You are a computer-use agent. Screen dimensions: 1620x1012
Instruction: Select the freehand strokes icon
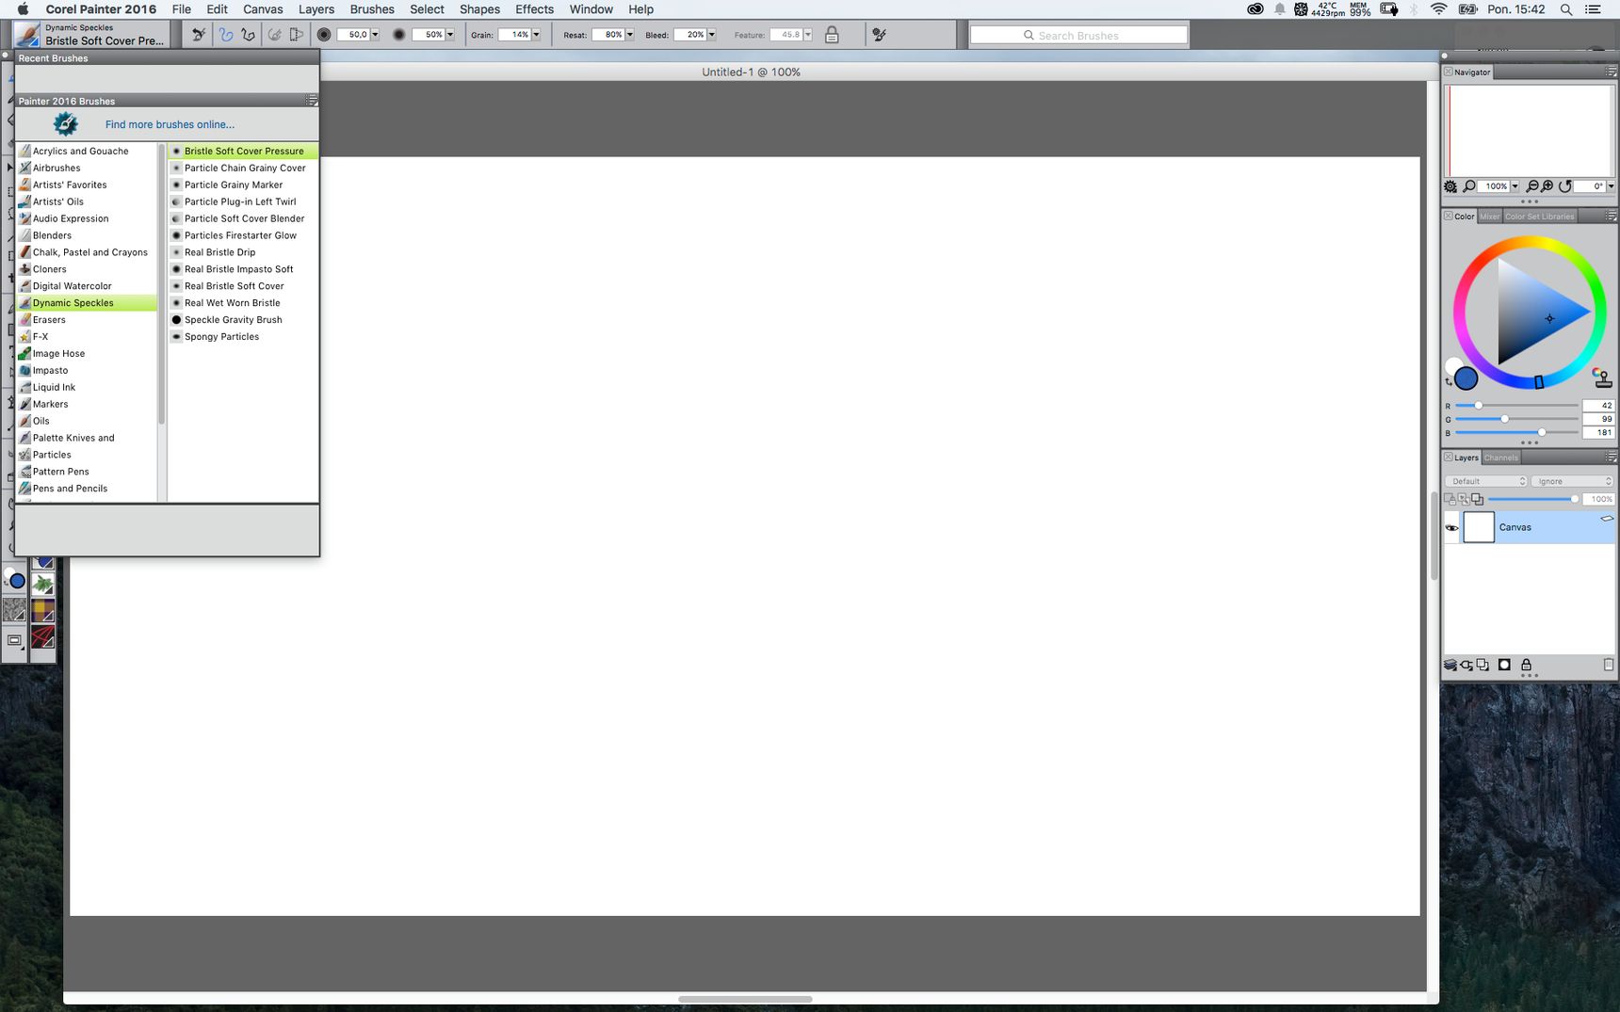[226, 35]
